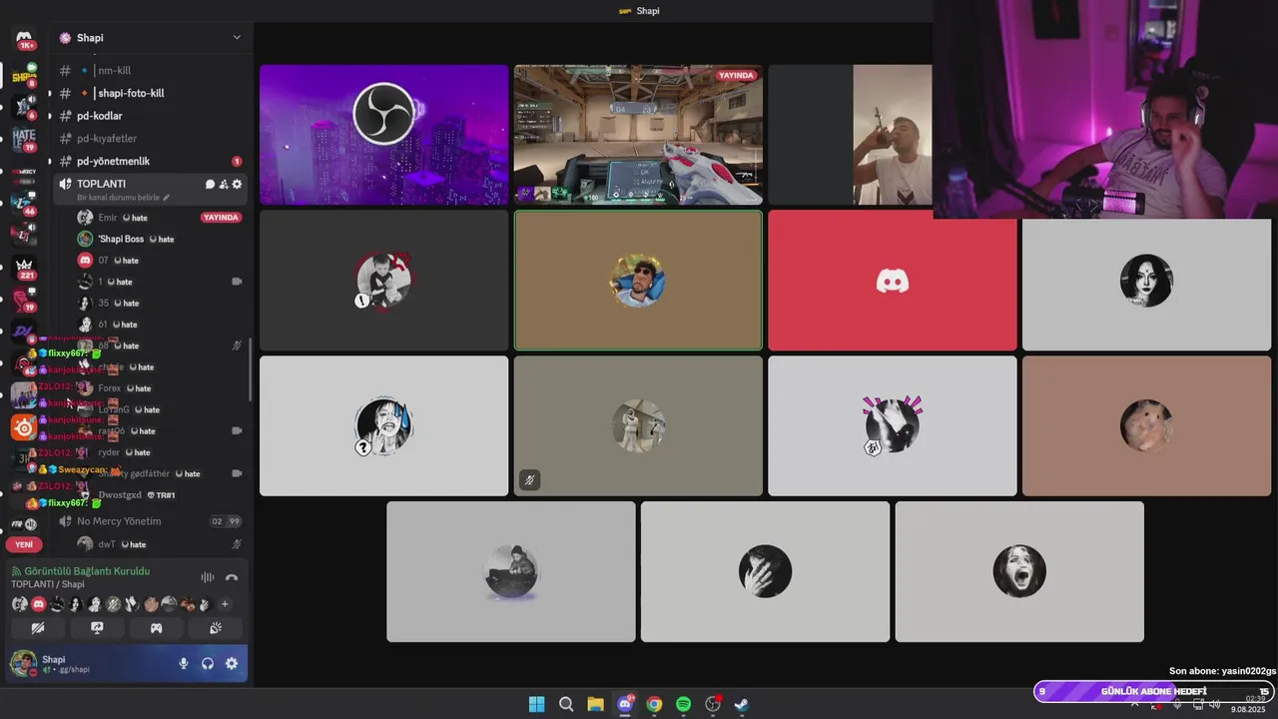Open File Explorer from taskbar
This screenshot has height=719, width=1278.
coord(595,704)
